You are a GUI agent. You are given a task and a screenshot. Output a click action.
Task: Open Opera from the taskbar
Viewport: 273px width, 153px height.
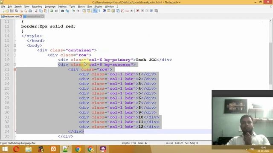pos(16,149)
